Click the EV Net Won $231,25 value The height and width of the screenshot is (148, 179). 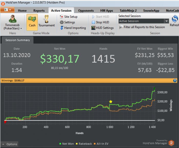point(145,55)
